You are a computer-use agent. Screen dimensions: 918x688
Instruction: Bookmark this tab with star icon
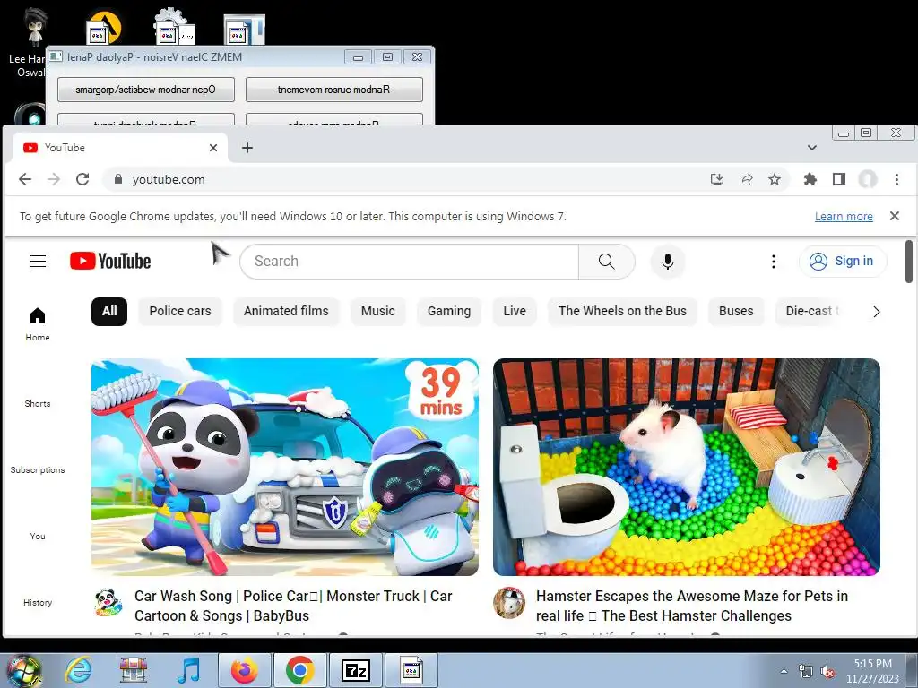coord(774,179)
